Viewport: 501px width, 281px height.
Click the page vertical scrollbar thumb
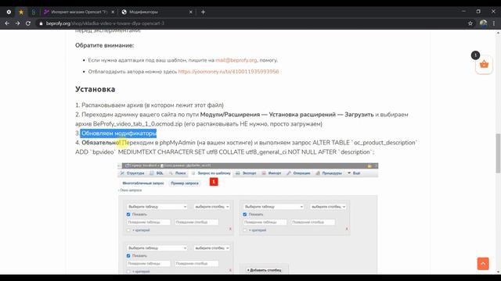click(498, 154)
